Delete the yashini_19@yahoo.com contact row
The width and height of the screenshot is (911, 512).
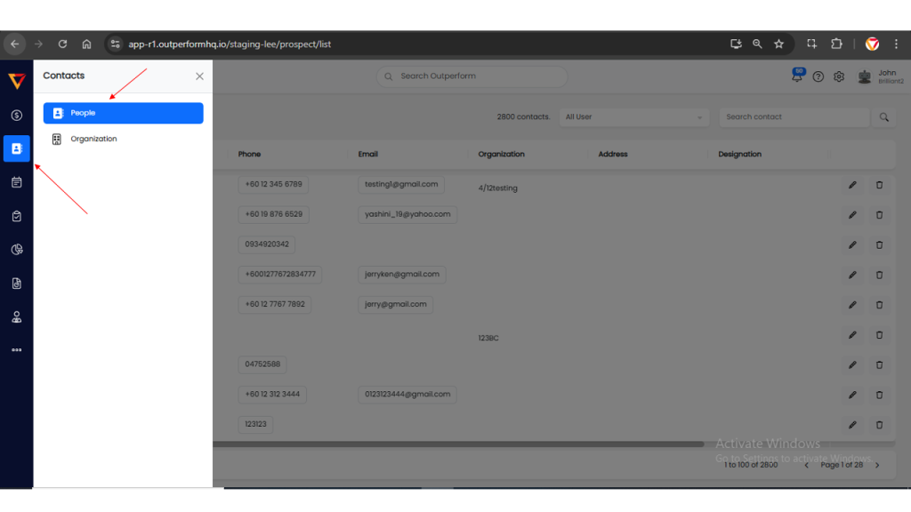tap(879, 214)
